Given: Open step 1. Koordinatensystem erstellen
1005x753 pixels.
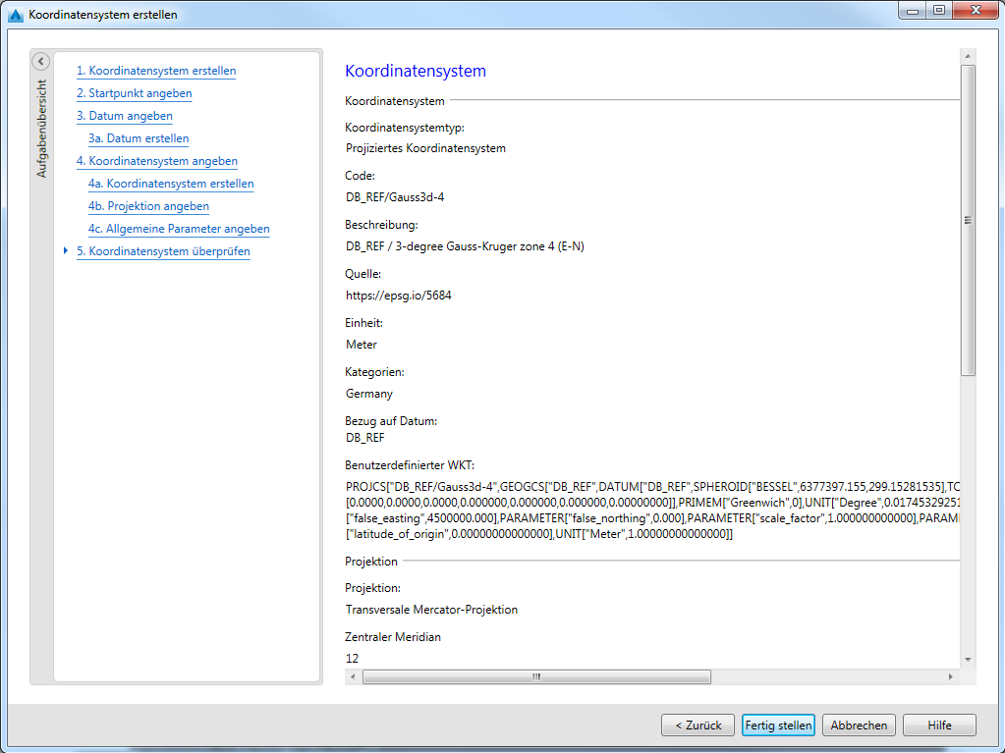Looking at the screenshot, I should coord(156,71).
